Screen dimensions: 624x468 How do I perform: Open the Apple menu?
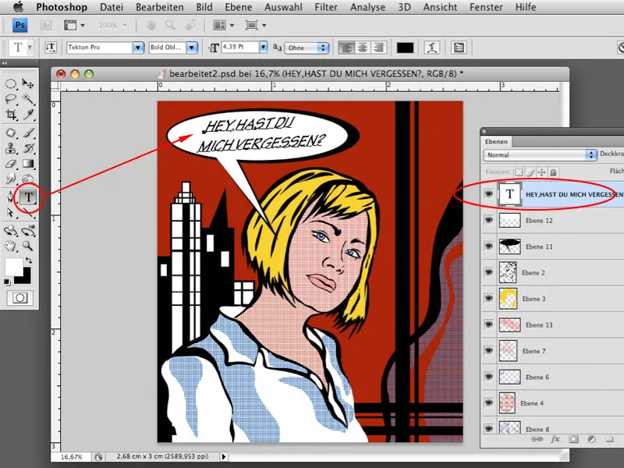coord(18,7)
